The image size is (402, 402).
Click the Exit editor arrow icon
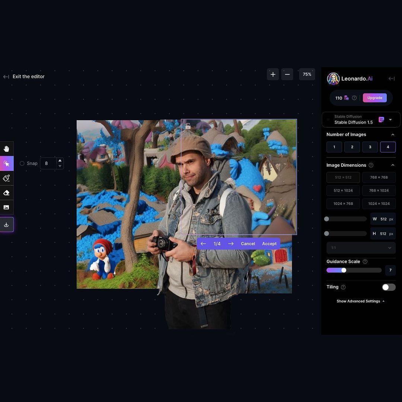coord(6,77)
